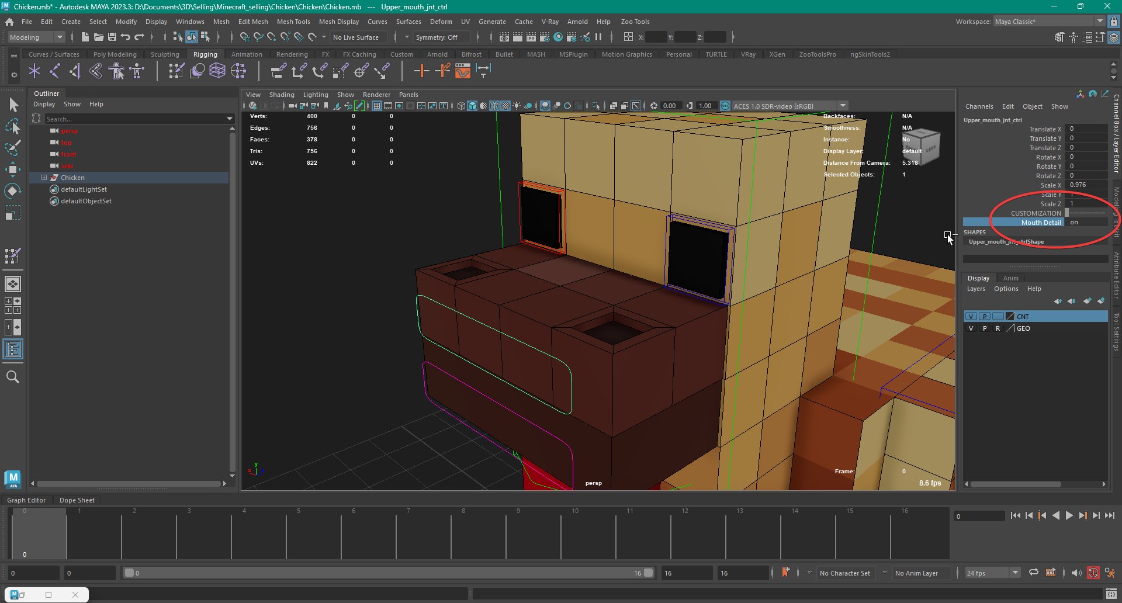The width and height of the screenshot is (1122, 603).
Task: Open the Outliner search filter dropdown
Action: click(x=230, y=119)
